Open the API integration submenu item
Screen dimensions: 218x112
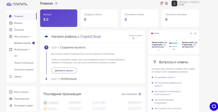[x=15, y=56]
